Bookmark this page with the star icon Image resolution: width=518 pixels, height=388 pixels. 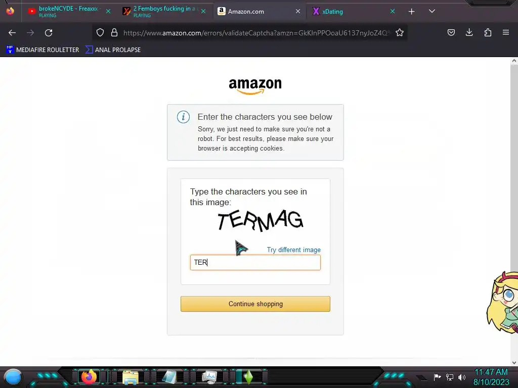[400, 32]
